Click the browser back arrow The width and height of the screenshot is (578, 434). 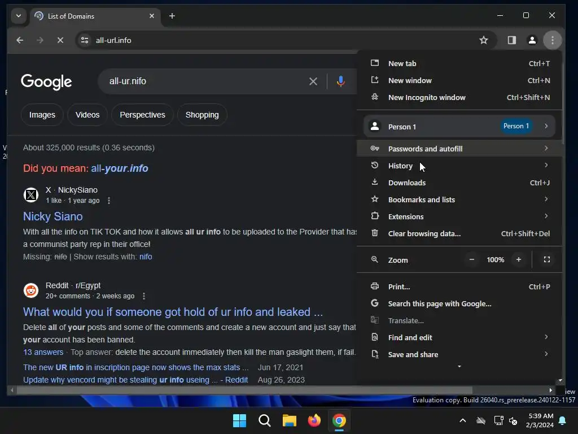[20, 40]
